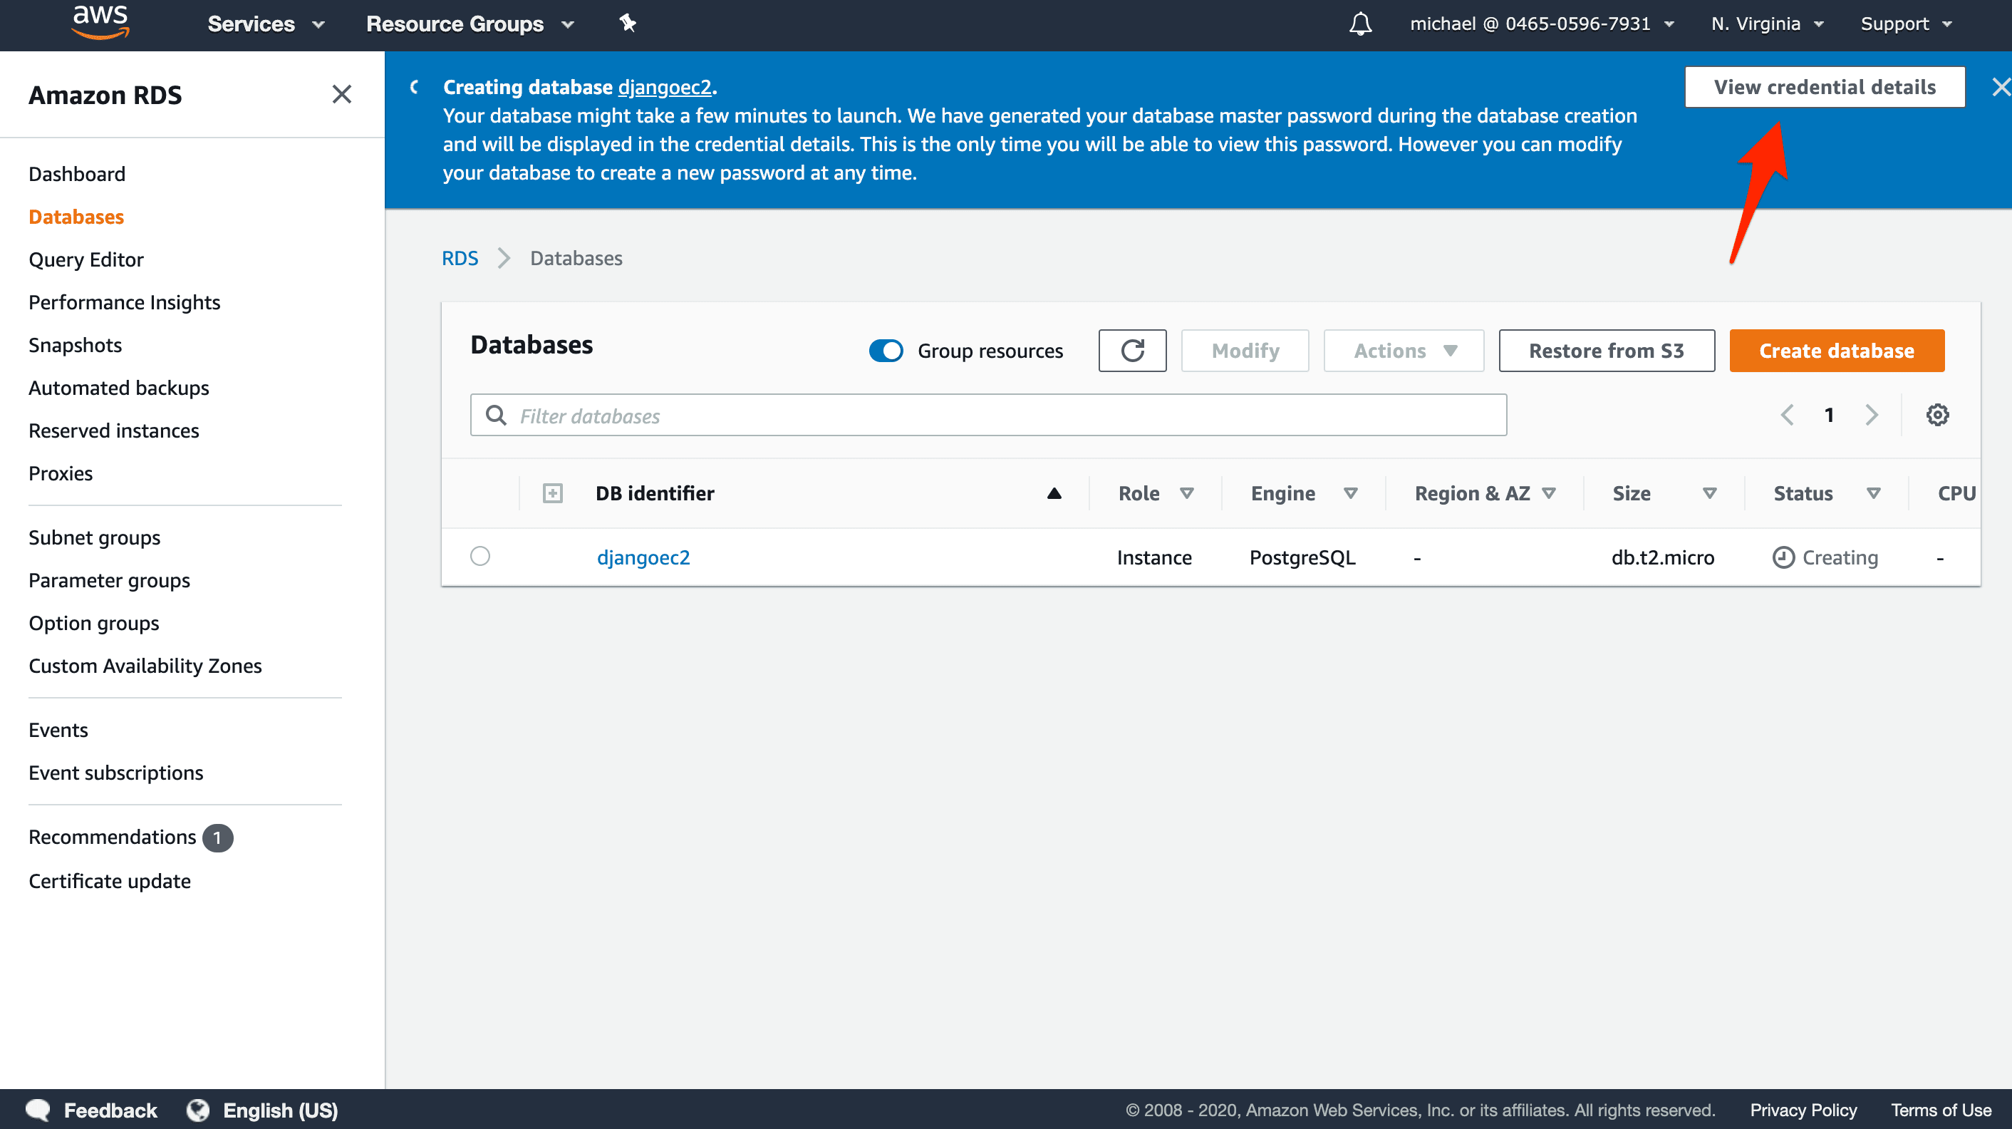Open Events in the sidebar

58,730
